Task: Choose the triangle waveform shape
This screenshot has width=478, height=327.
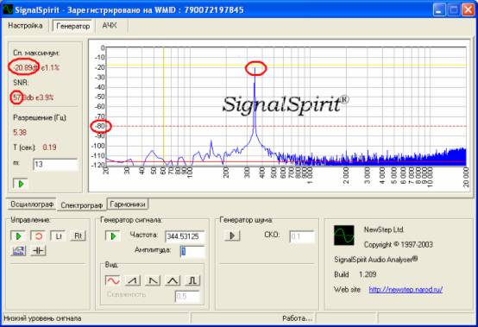Action: [173, 280]
